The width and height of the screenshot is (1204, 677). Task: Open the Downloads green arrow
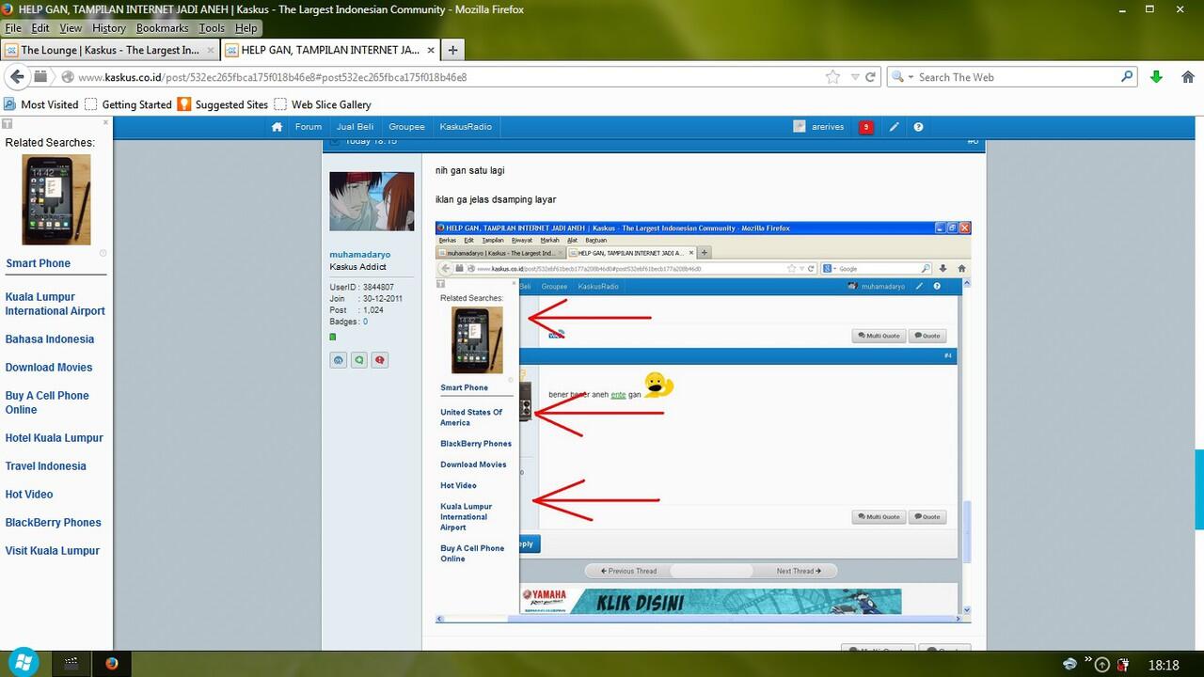pyautogui.click(x=1157, y=77)
